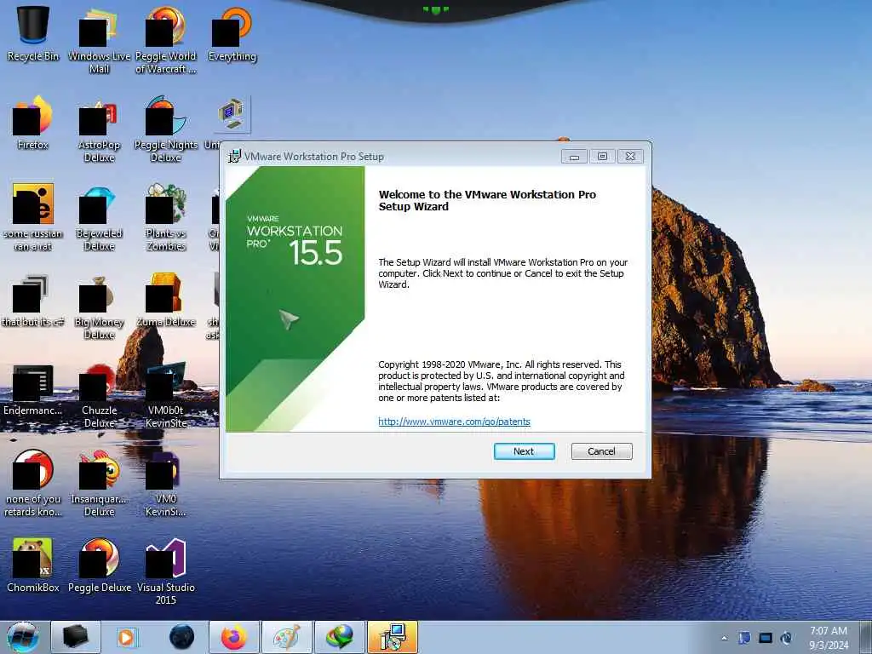This screenshot has width=872, height=654.
Task: Select the Plants vs Zombies desktop icon
Action: pyautogui.click(x=166, y=217)
